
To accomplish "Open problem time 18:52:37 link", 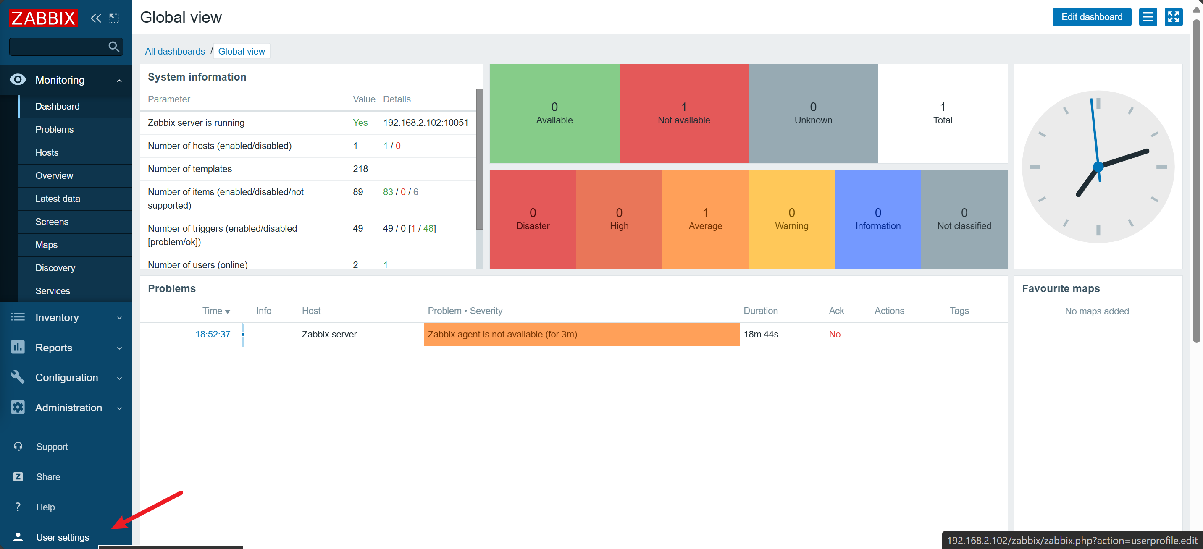I will 213,334.
